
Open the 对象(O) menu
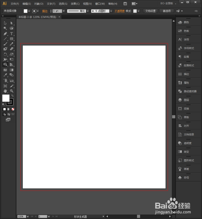coord(39,4)
